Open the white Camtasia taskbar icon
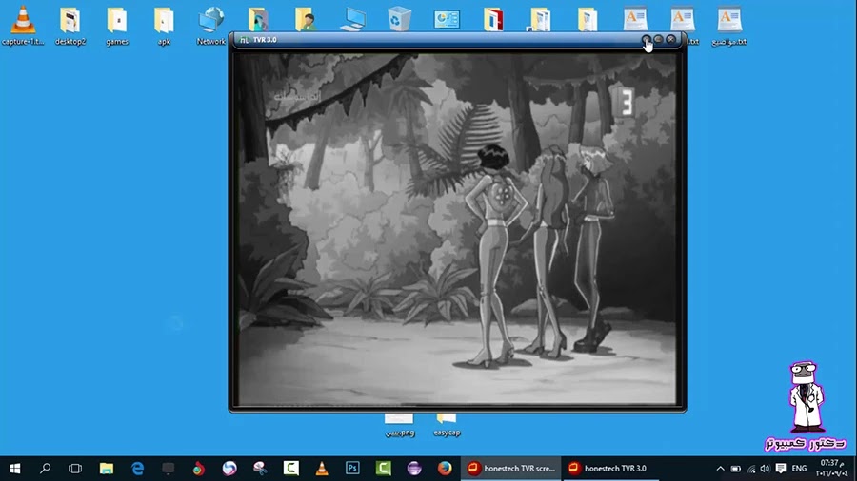 tap(290, 469)
